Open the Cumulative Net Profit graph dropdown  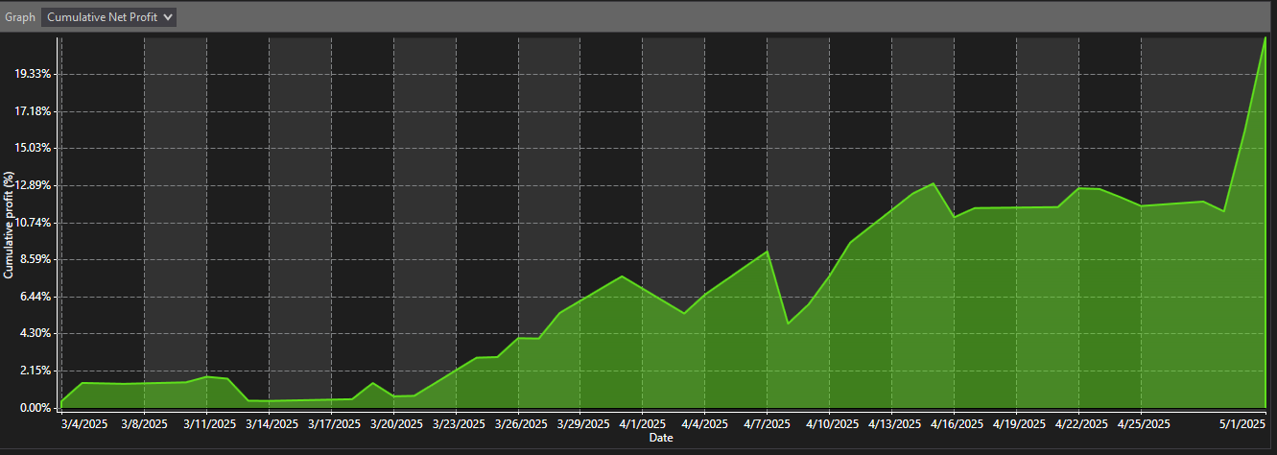pyautogui.click(x=110, y=17)
